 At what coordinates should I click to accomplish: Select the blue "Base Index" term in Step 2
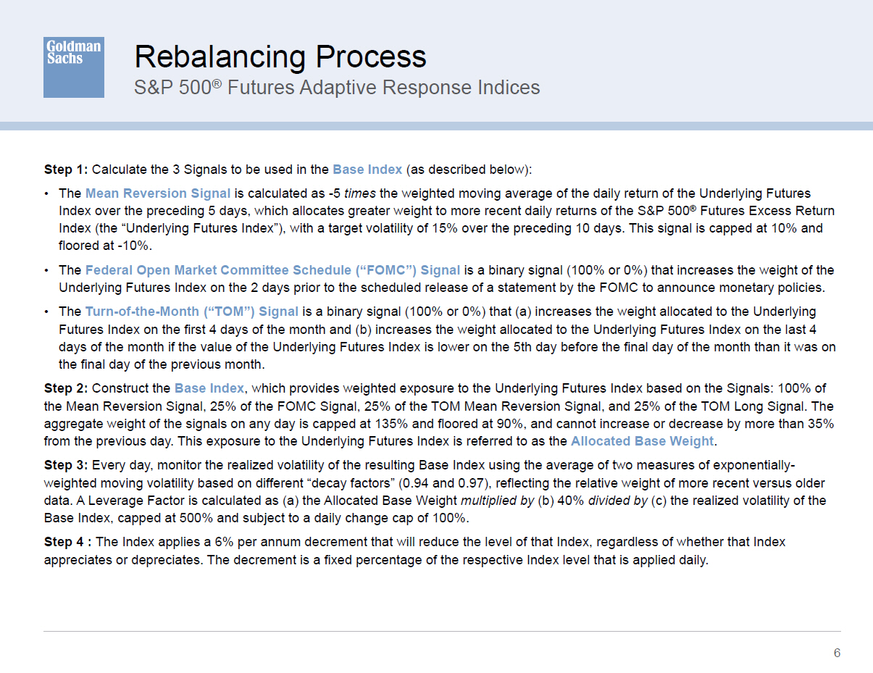[x=209, y=388]
